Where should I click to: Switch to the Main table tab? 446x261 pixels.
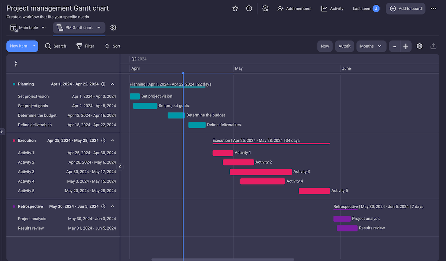click(25, 28)
